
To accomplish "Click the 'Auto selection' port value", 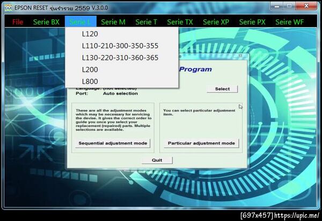I will pos(120,94).
